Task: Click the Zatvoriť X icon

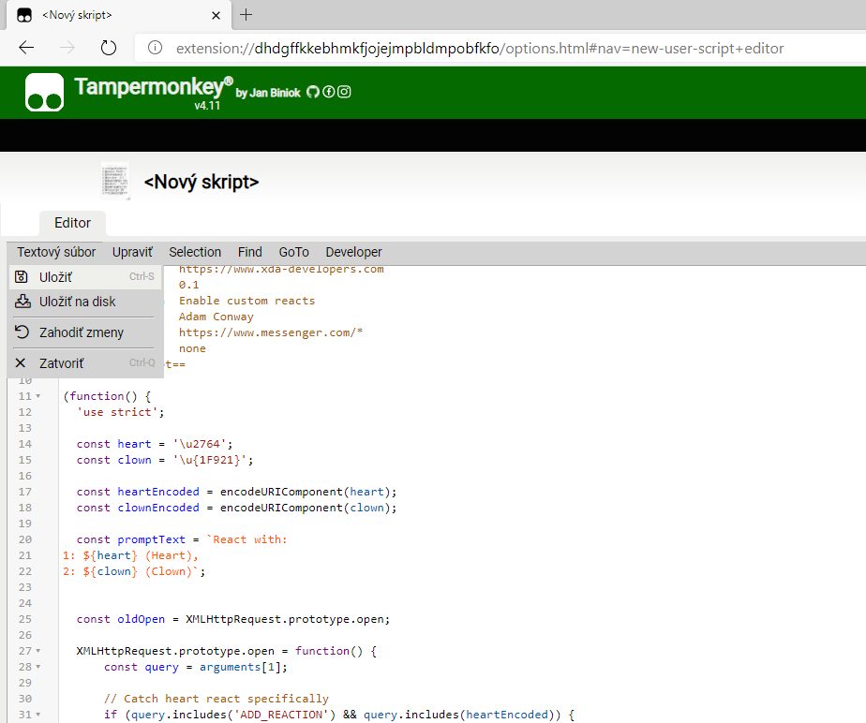Action: (21, 362)
